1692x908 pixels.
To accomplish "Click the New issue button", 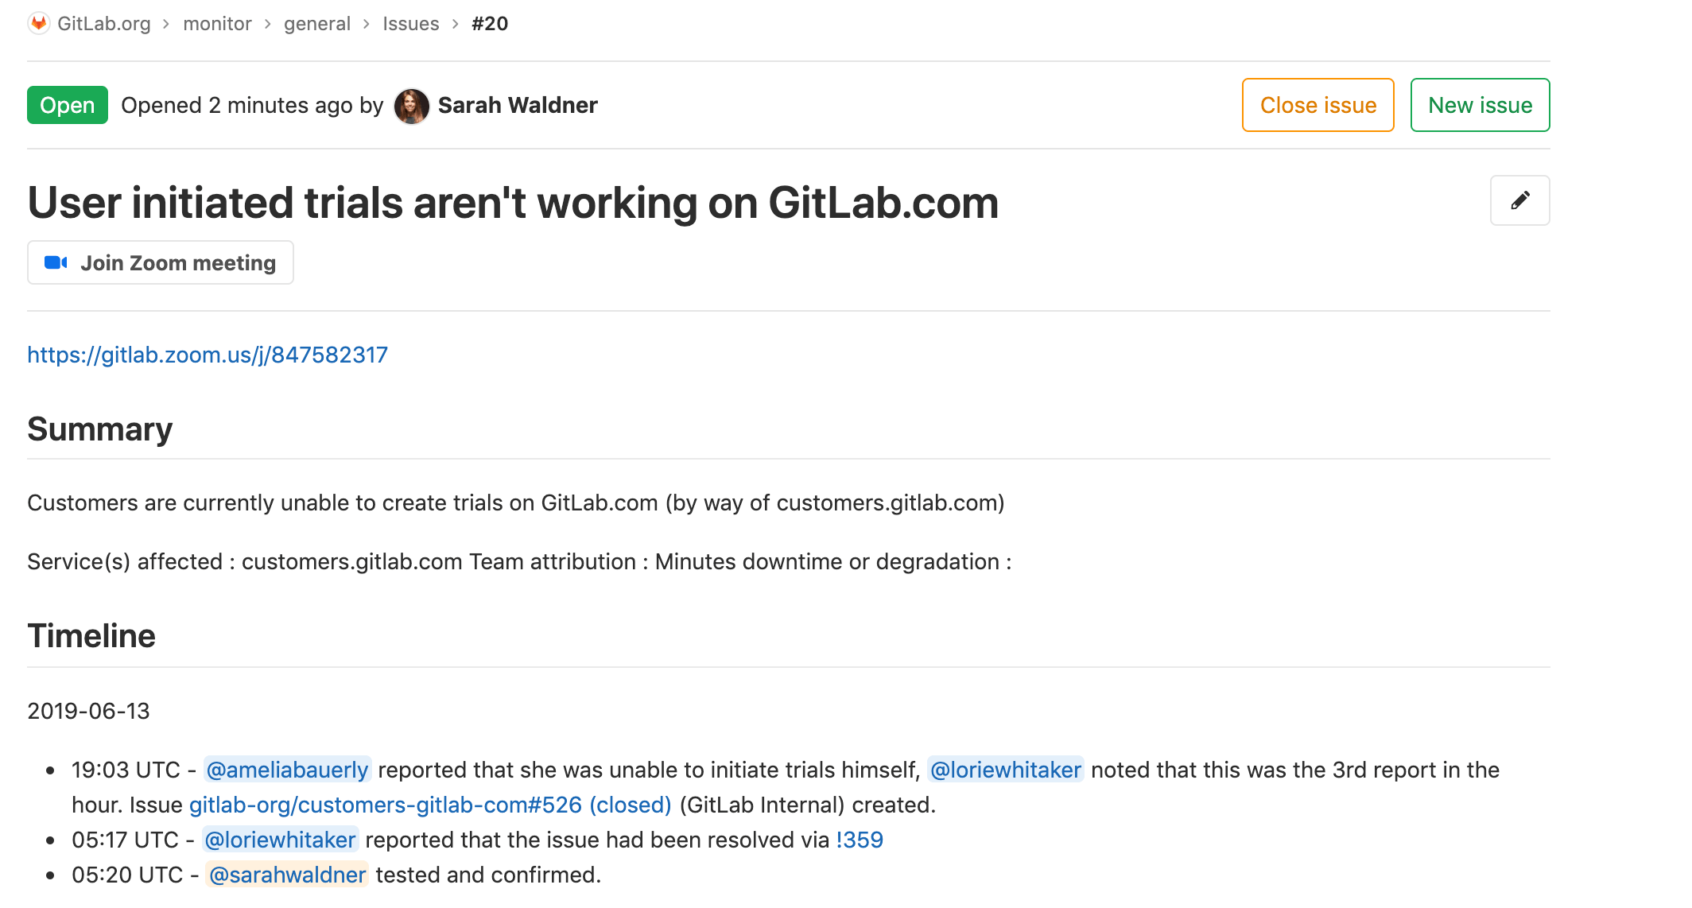I will pyautogui.click(x=1480, y=104).
